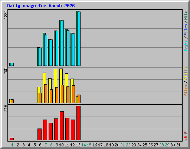Click the red KB bar for day 10
Viewport: 190px width, 149px height.
click(x=62, y=126)
